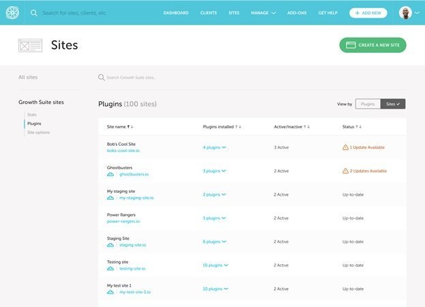
Task: Click the Add New button
Action: [x=368, y=13]
